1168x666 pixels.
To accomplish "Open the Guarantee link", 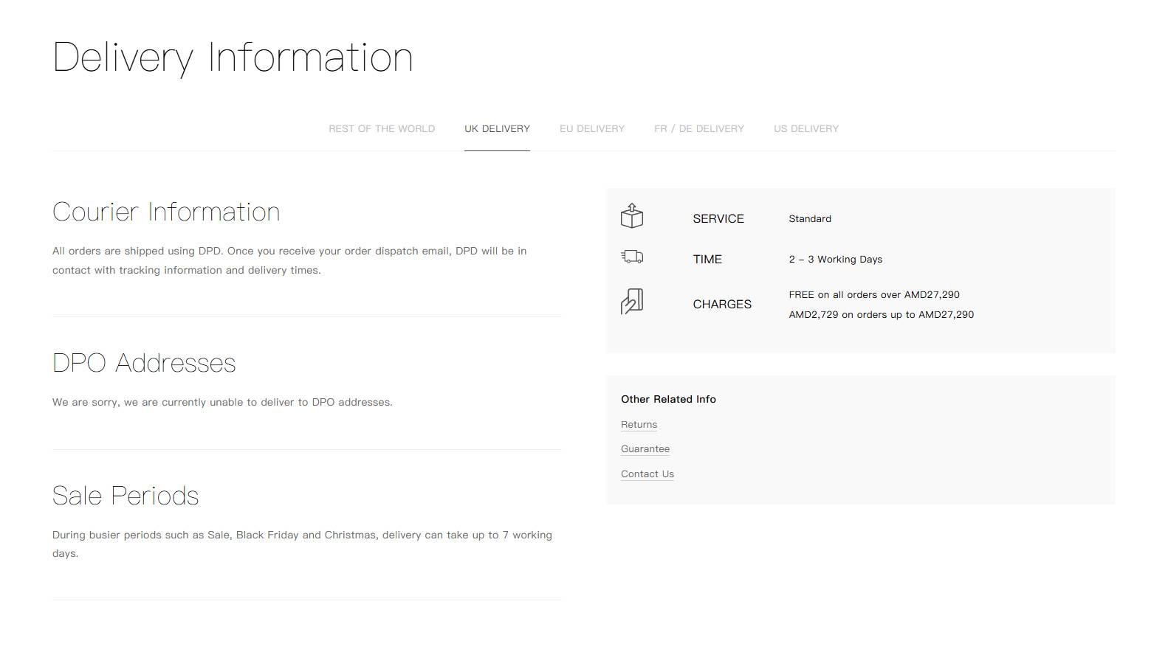I will (645, 448).
